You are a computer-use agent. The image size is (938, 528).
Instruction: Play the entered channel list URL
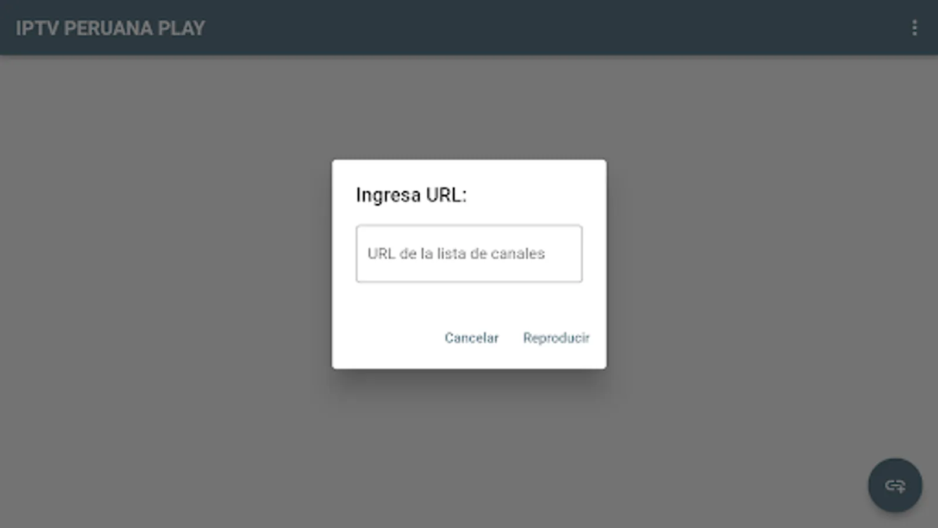[x=556, y=338]
